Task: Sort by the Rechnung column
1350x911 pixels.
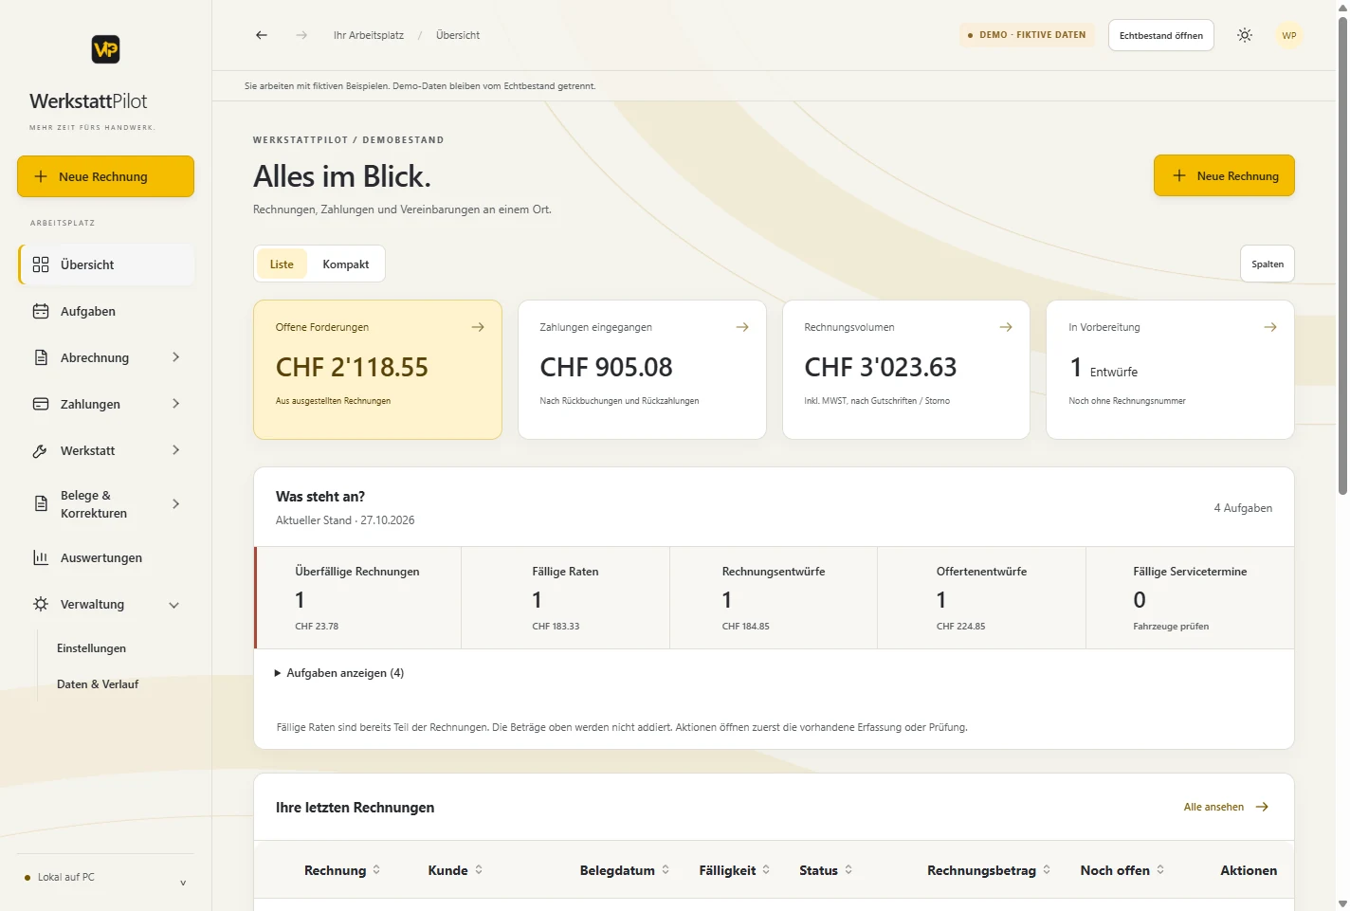Action: (342, 870)
